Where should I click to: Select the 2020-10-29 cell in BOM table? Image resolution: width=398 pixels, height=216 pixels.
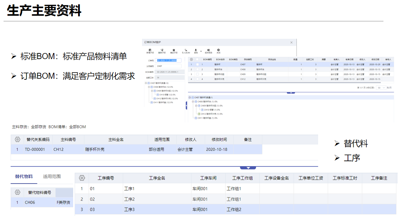[x=375, y=64]
